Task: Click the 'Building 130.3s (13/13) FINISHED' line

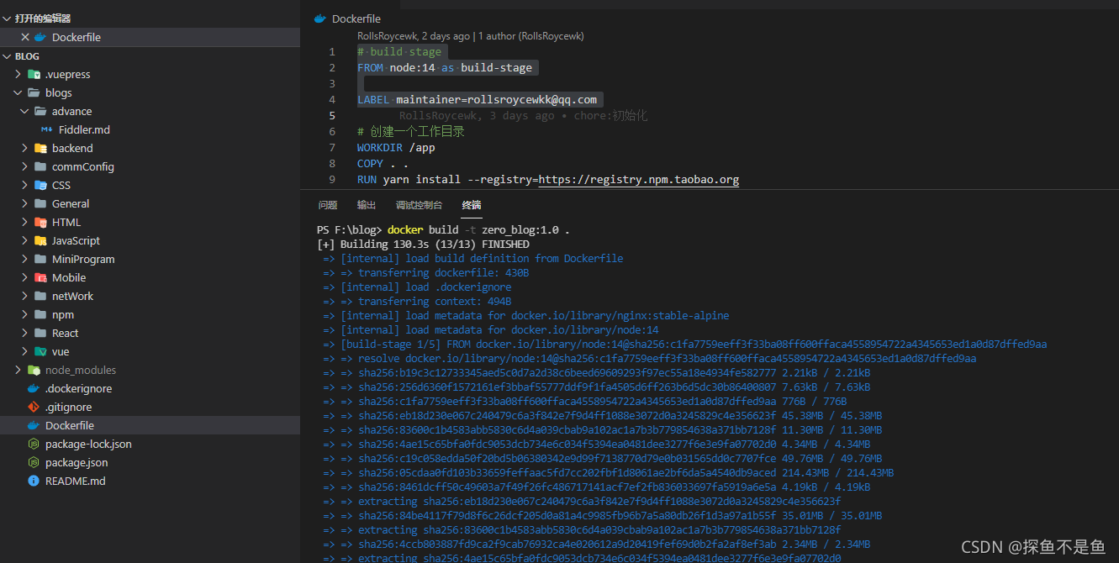Action: [423, 244]
